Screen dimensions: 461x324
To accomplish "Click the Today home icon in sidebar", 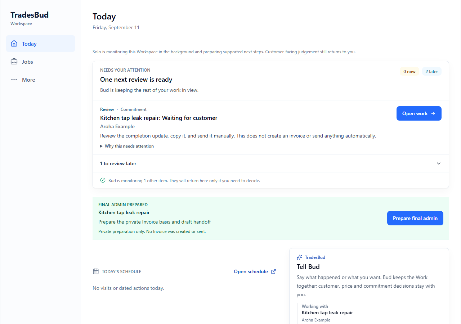I will (14, 44).
